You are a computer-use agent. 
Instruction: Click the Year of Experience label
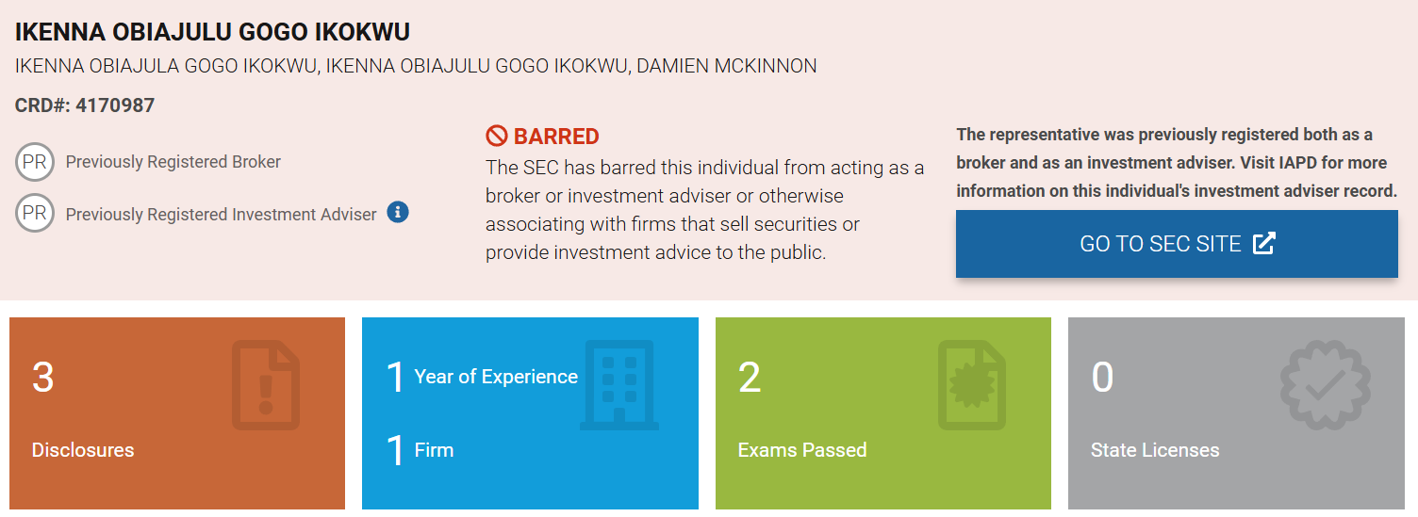(495, 377)
